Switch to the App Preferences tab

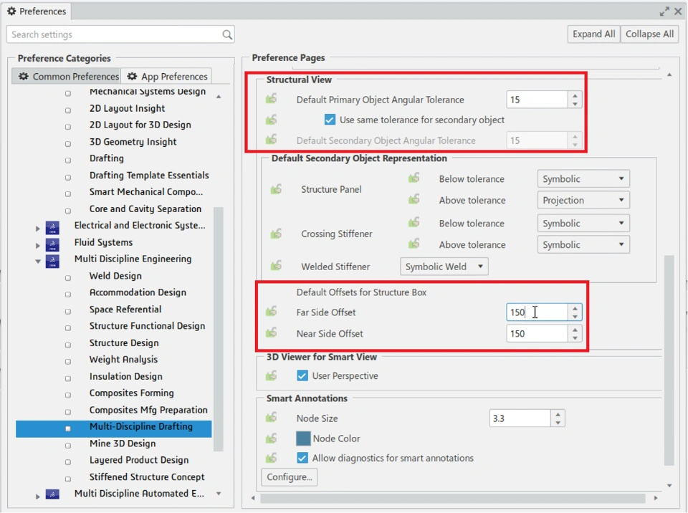click(167, 77)
